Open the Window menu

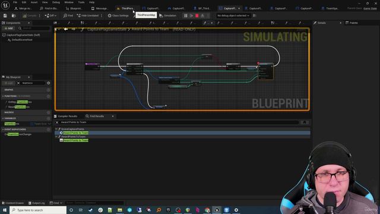coord(69,2)
